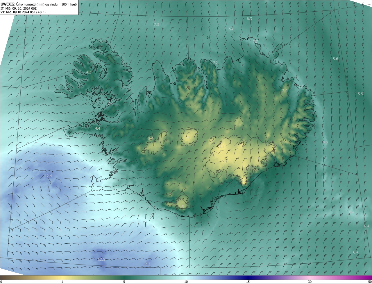The image size is (372, 284).
Task: Click the 2.3 value near the western glacier
Action: point(151,139)
